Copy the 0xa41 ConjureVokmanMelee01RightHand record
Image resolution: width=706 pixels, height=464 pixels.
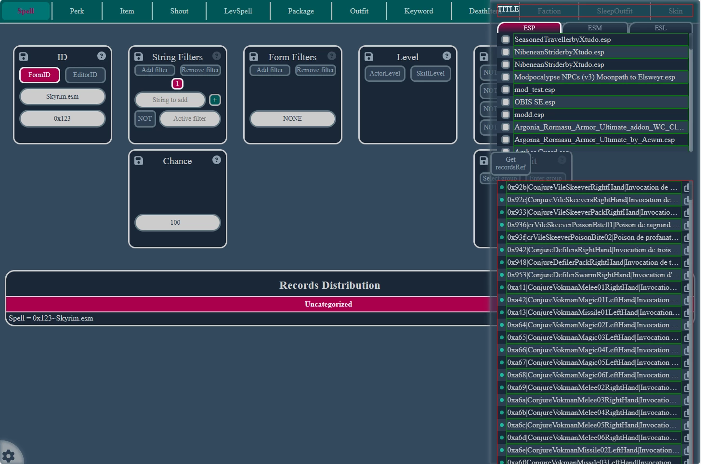point(687,288)
